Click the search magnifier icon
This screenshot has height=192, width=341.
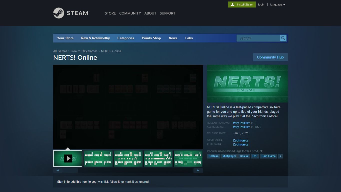point(283,38)
